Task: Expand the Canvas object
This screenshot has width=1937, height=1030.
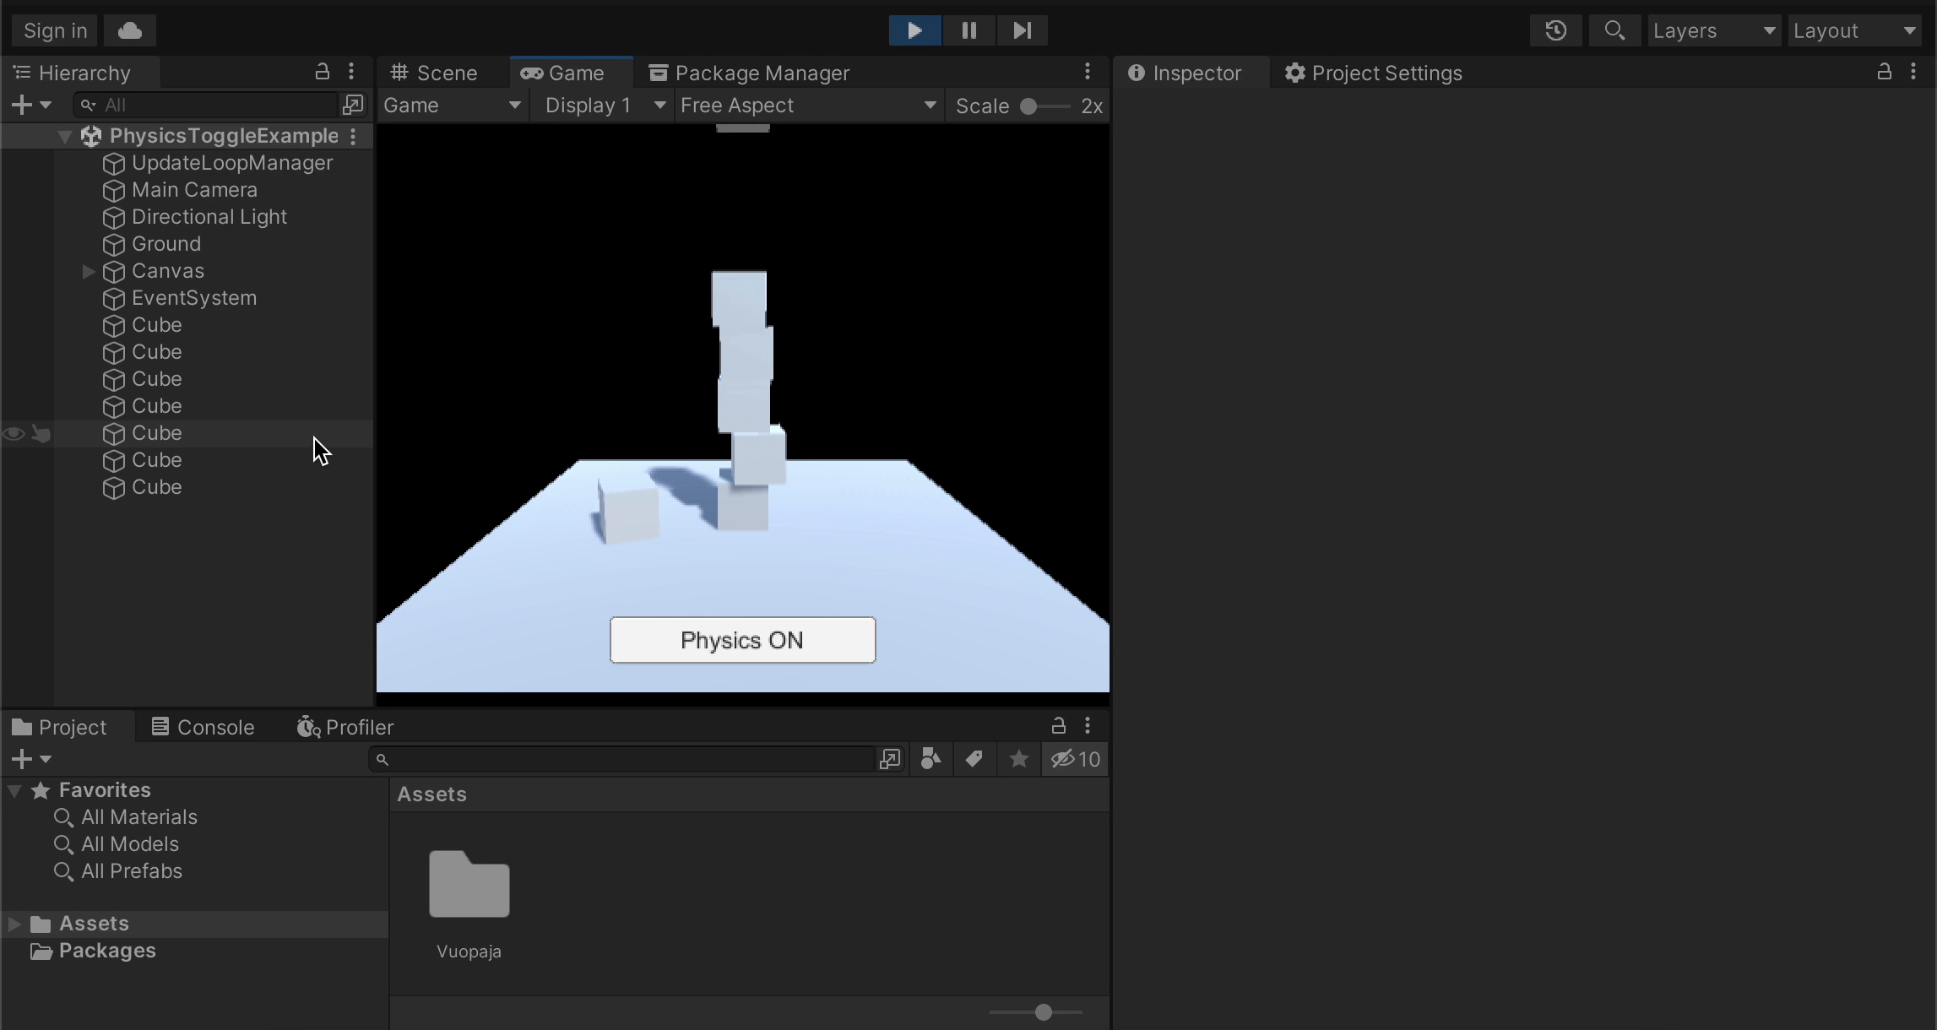Action: pos(88,272)
